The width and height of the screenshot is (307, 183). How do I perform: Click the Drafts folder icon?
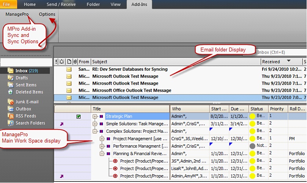tap(11, 78)
